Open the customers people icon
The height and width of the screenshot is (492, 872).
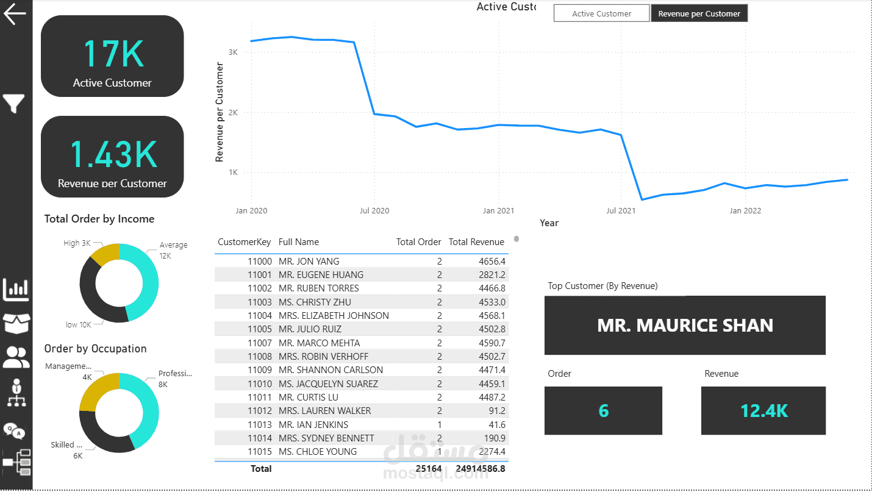point(16,357)
